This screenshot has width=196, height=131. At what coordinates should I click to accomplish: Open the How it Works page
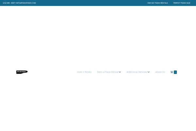point(84,72)
